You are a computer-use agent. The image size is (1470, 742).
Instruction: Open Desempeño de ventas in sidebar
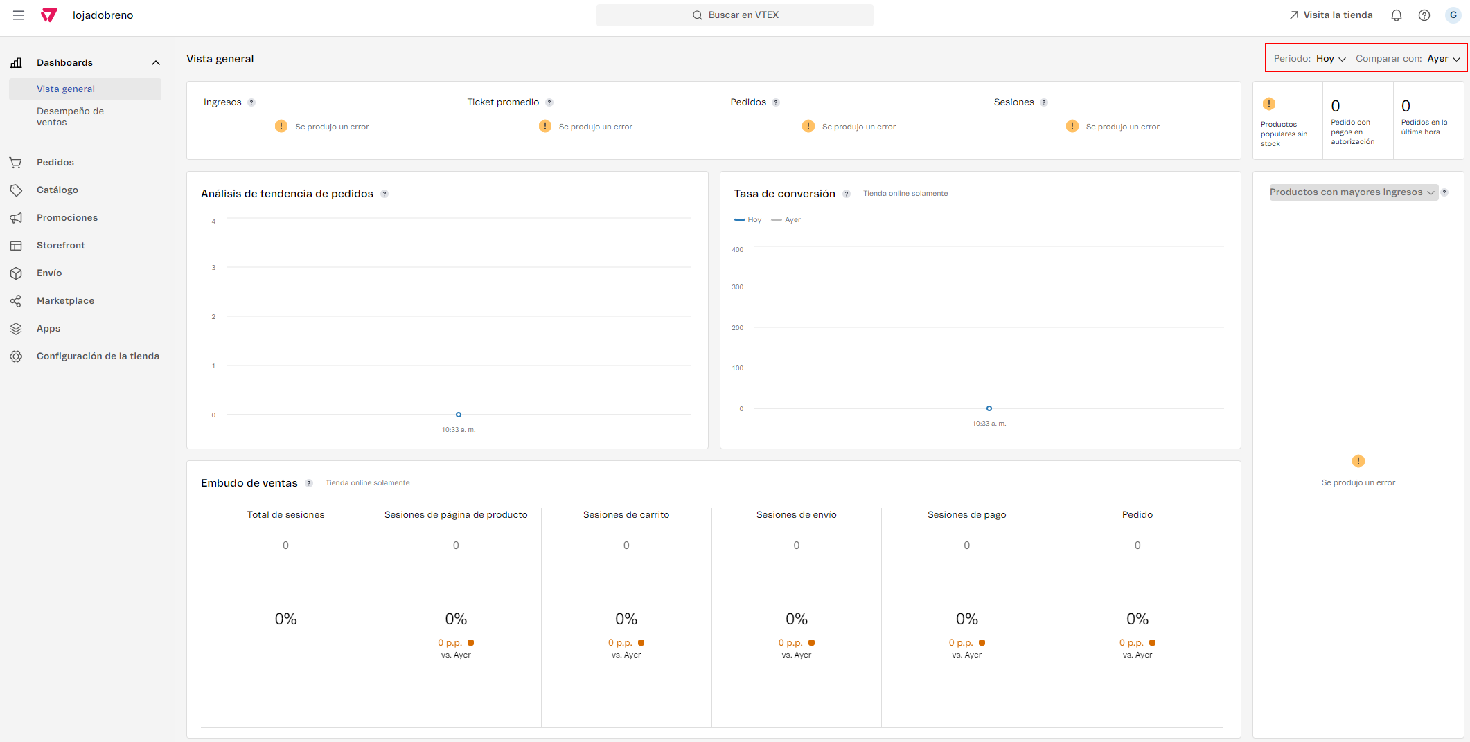pos(70,116)
